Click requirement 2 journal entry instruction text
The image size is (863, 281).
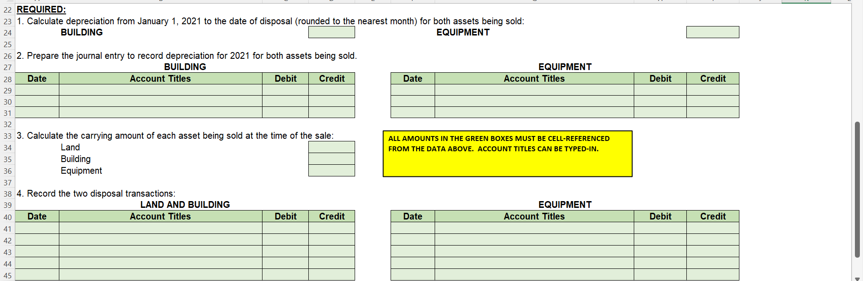(187, 56)
